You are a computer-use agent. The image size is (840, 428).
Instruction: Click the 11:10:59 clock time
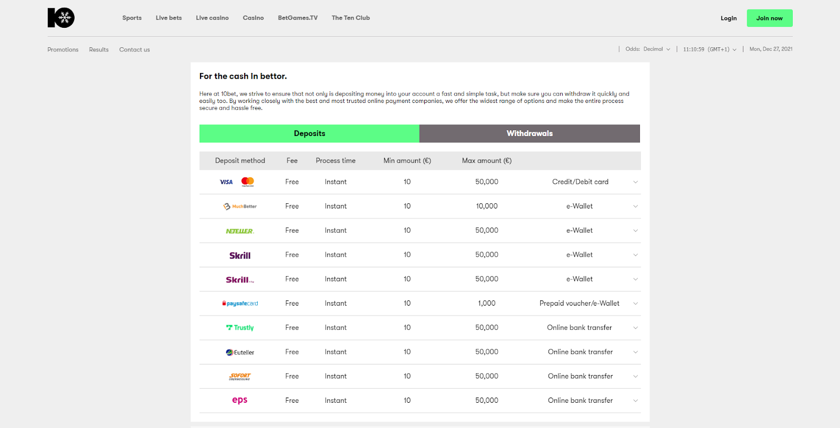(x=694, y=49)
